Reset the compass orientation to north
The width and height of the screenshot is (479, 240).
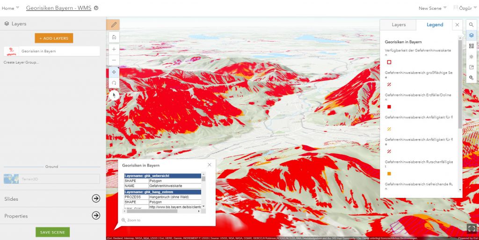(114, 95)
